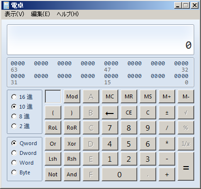Click the division / operator button
201x189 pixels.
pyautogui.click(x=167, y=128)
